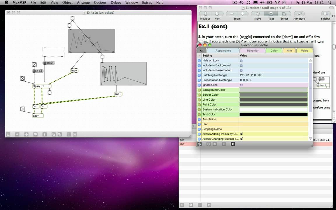336x210 pixels.
Task: Choose the Select tool in Preview
Action: tap(284, 14)
